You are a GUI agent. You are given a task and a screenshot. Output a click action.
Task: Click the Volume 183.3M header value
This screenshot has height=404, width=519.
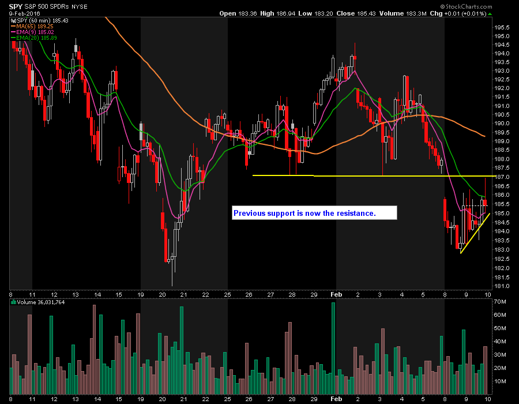[x=403, y=14]
